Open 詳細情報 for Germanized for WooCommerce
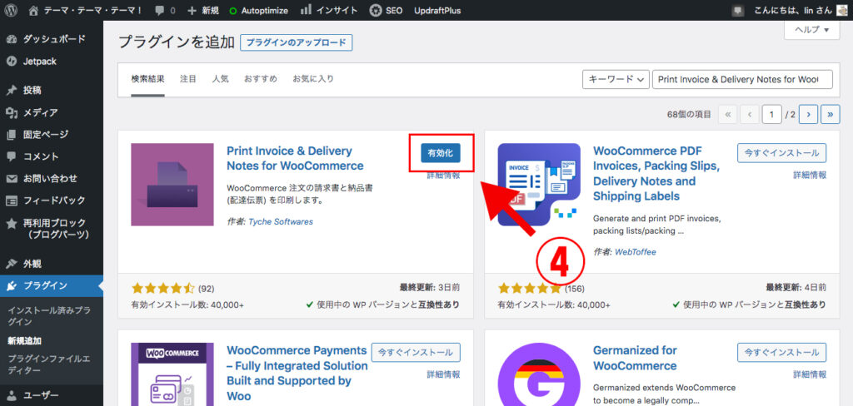Viewport: 853px width, 406px height. 810,374
